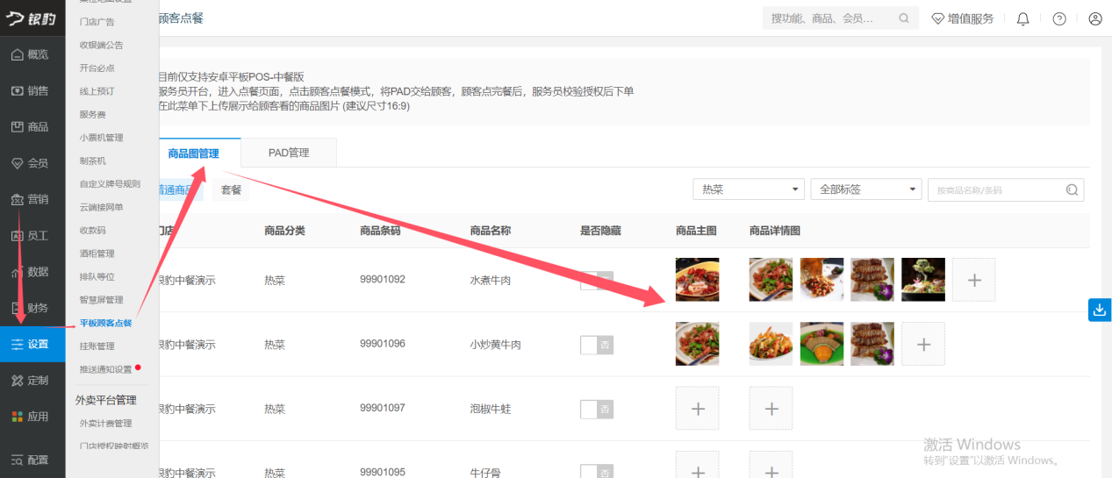Click the search magnifier in top bar

coord(904,18)
